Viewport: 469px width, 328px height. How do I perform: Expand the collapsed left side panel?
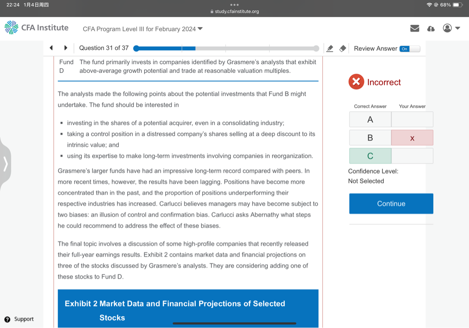[5, 164]
